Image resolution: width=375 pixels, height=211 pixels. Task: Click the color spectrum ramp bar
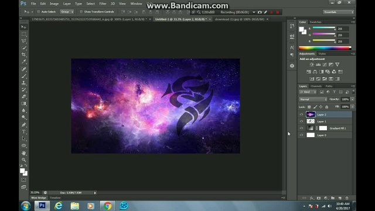(x=325, y=48)
